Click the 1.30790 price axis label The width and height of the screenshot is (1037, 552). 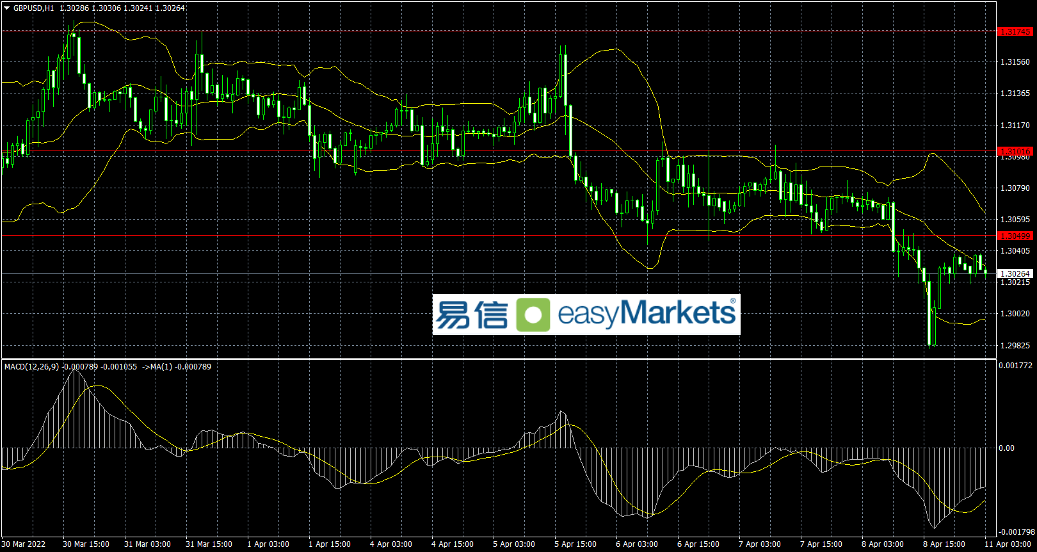click(1015, 188)
